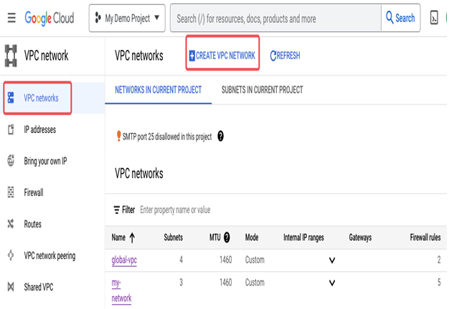Open Routes in the sidebar

point(33,224)
